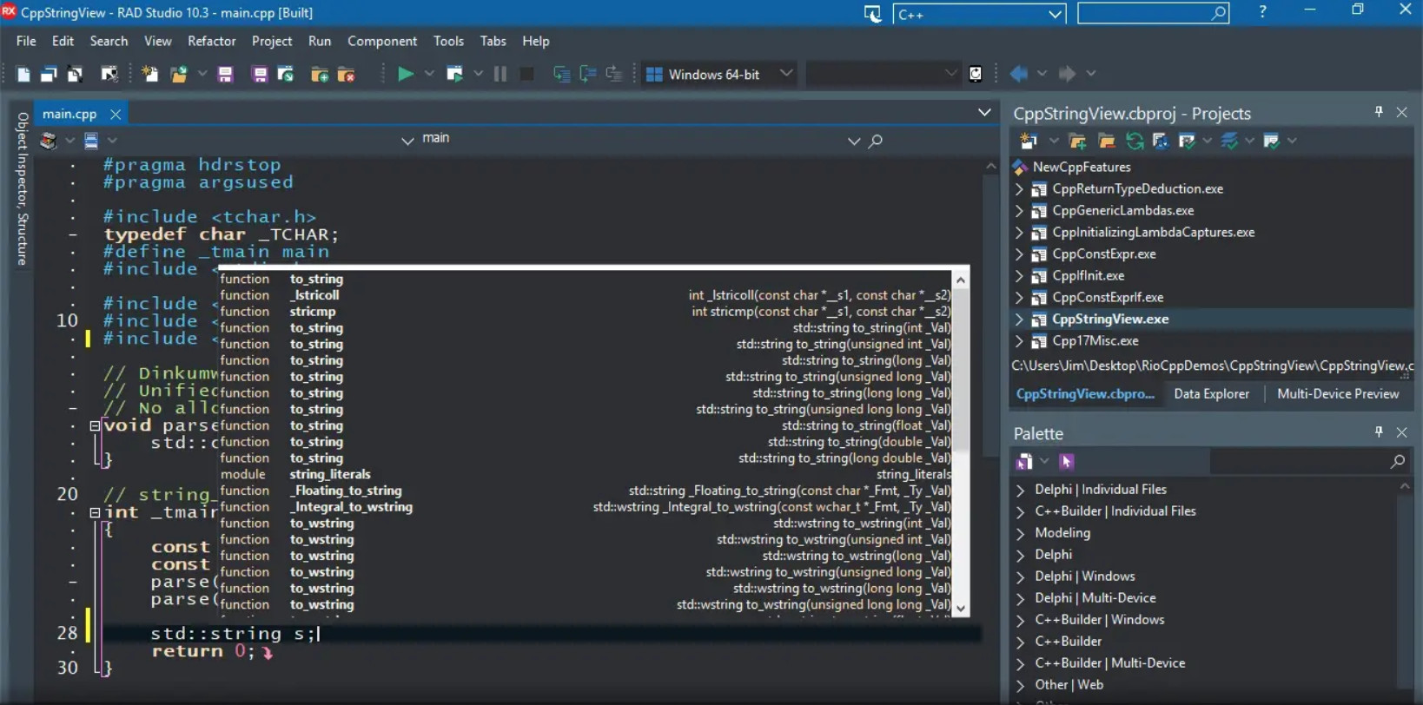This screenshot has height=705, width=1423.
Task: Open the Project menu
Action: 272,41
